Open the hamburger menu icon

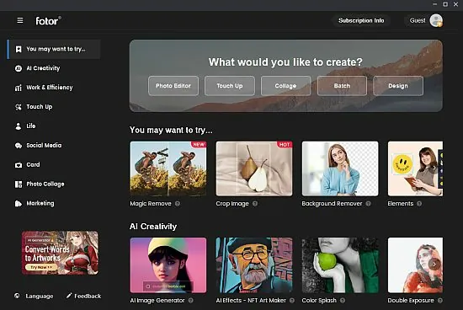20,20
